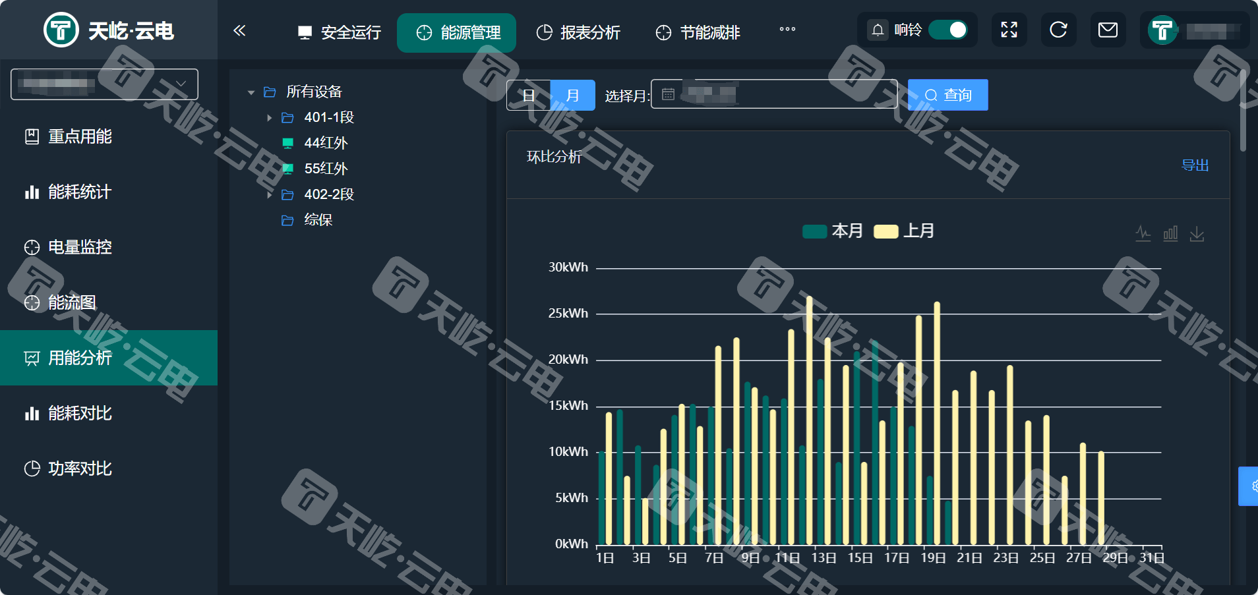1258x595 pixels.
Task: Collapse the sidebar with double-chevron icon
Action: (x=239, y=30)
